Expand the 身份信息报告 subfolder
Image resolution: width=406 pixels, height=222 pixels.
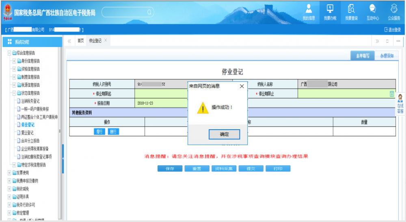point(14,61)
